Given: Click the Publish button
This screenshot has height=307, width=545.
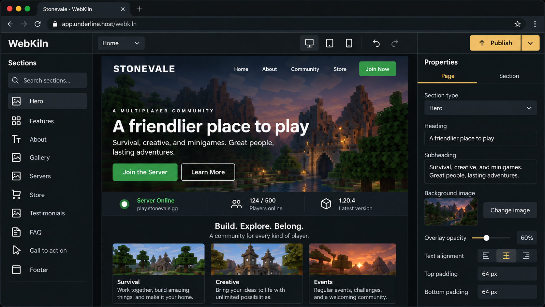Looking at the screenshot, I should (x=495, y=43).
